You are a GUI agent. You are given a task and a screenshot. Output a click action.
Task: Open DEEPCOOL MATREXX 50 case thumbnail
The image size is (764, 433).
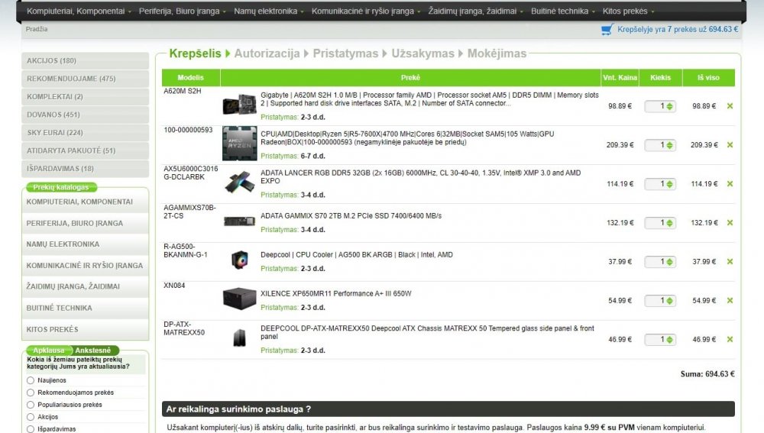tap(239, 338)
